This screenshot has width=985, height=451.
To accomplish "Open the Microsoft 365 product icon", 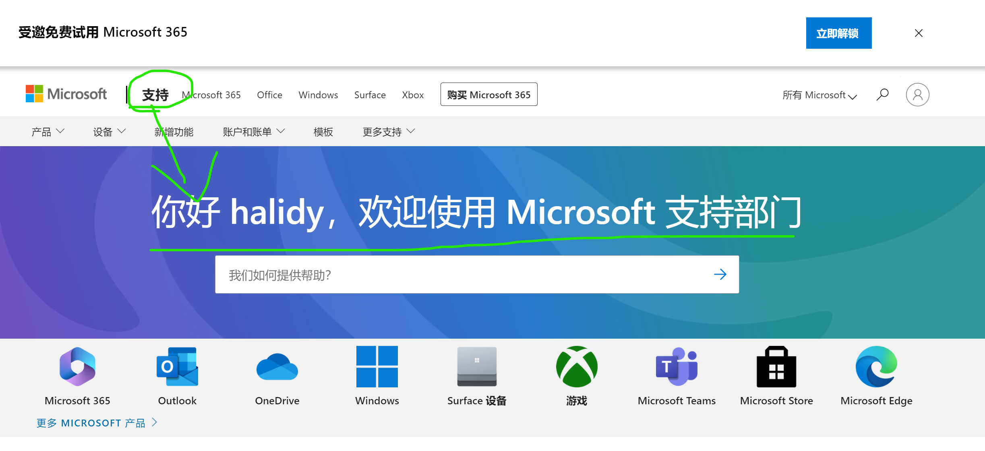I will coord(77,366).
